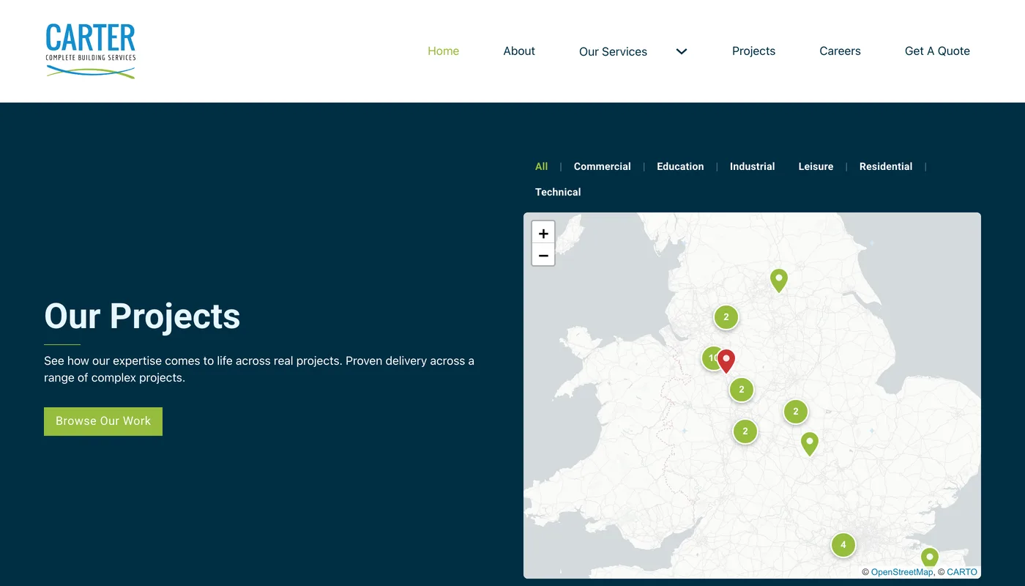The height and width of the screenshot is (586, 1025).
Task: Filter projects by Education
Action: click(x=680, y=166)
